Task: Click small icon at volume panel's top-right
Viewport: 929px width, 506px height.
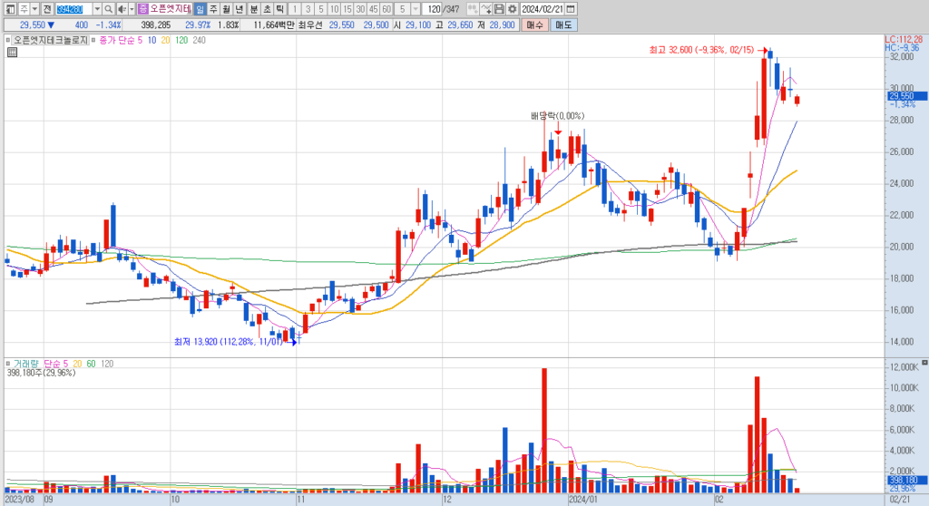Action: [x=924, y=363]
